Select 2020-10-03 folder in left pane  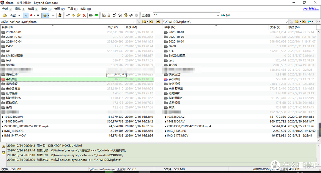pyautogui.click(x=14, y=37)
